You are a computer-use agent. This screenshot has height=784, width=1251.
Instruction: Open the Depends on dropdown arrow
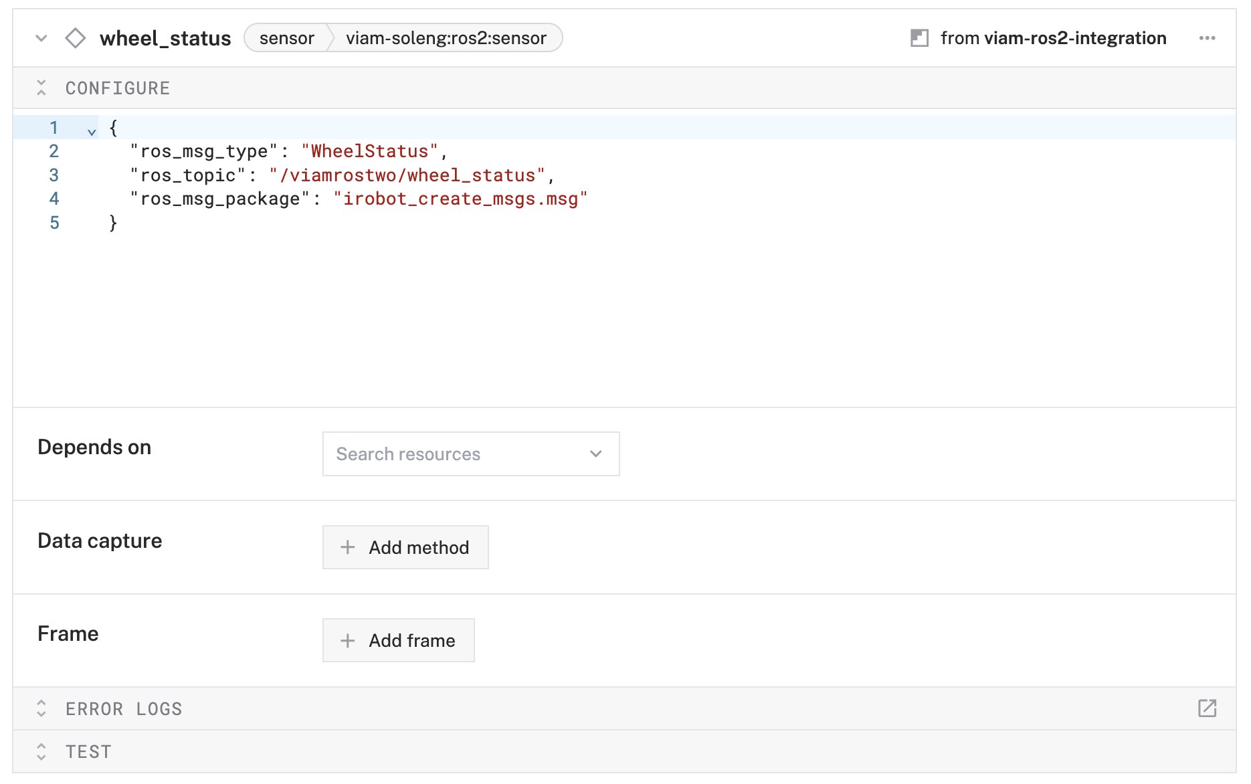coord(595,454)
